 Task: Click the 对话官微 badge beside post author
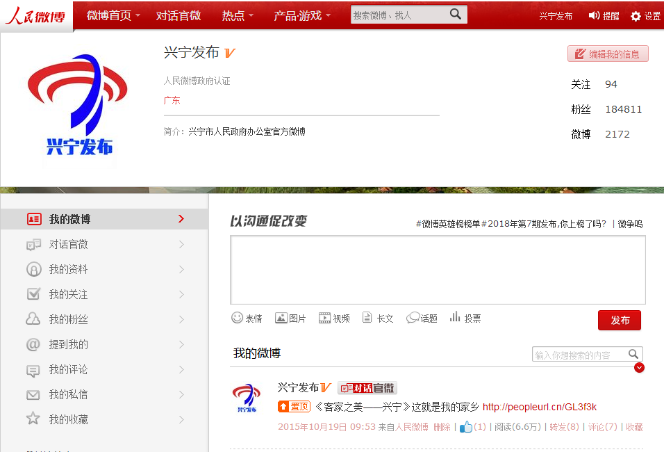point(367,388)
